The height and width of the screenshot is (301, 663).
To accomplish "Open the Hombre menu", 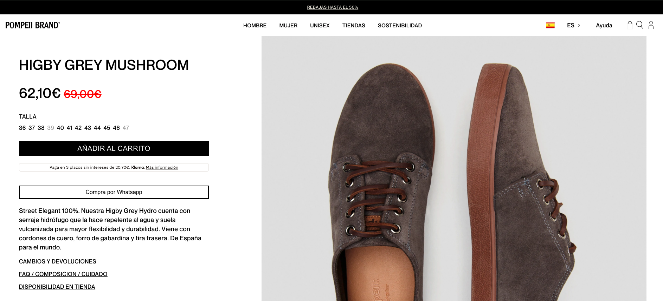I will (x=255, y=25).
